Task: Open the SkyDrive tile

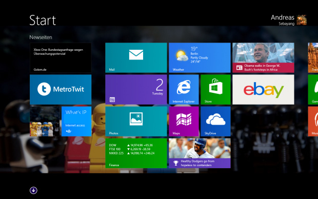Action: [x=215, y=122]
